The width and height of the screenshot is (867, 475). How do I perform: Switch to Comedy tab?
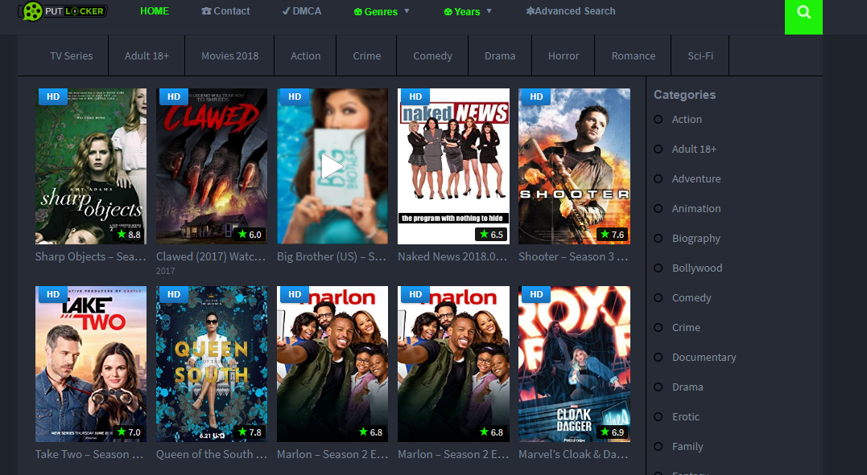click(x=432, y=55)
